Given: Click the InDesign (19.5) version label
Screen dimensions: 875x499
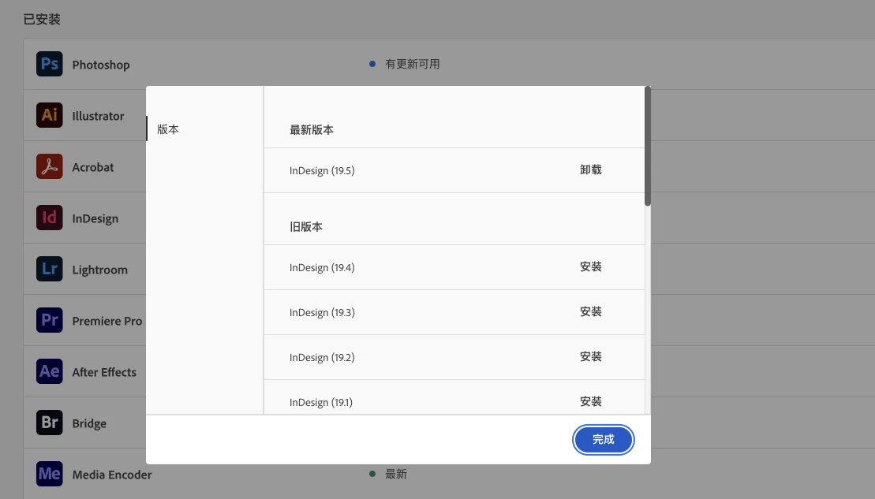Looking at the screenshot, I should tap(322, 170).
